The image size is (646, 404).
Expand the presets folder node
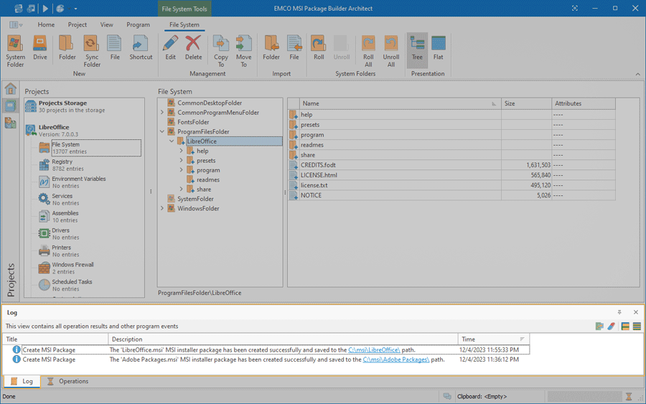[182, 161]
